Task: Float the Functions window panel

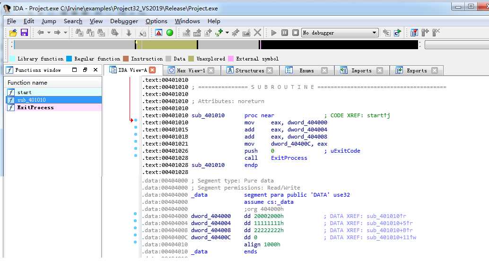Action: [85, 70]
